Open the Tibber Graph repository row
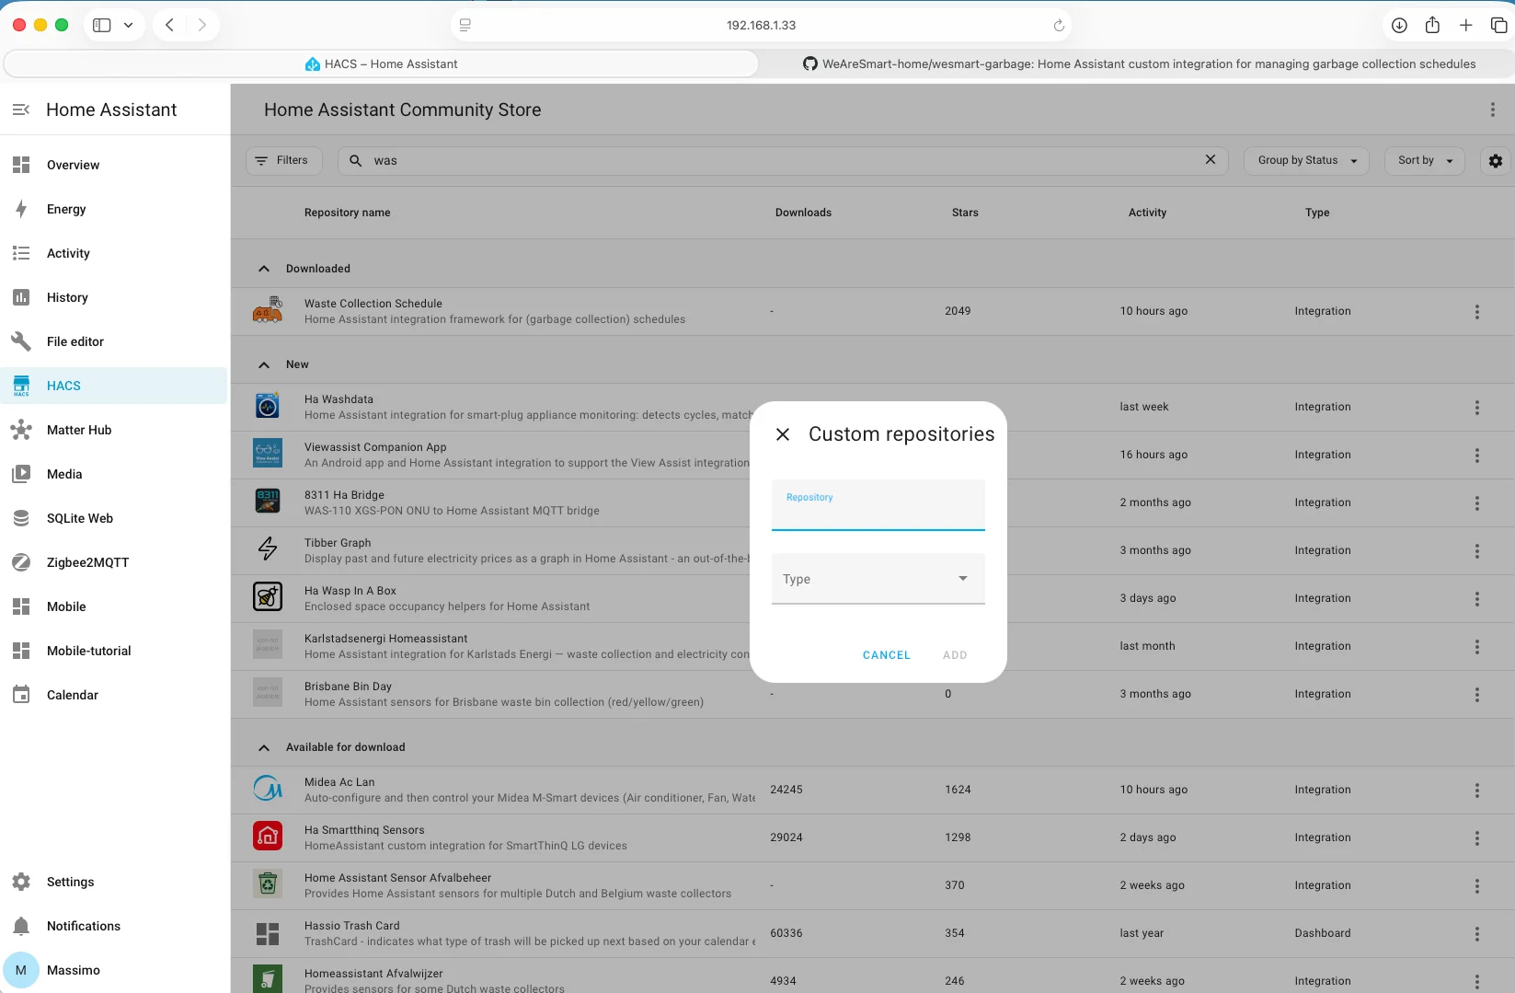The width and height of the screenshot is (1515, 993). (872, 550)
